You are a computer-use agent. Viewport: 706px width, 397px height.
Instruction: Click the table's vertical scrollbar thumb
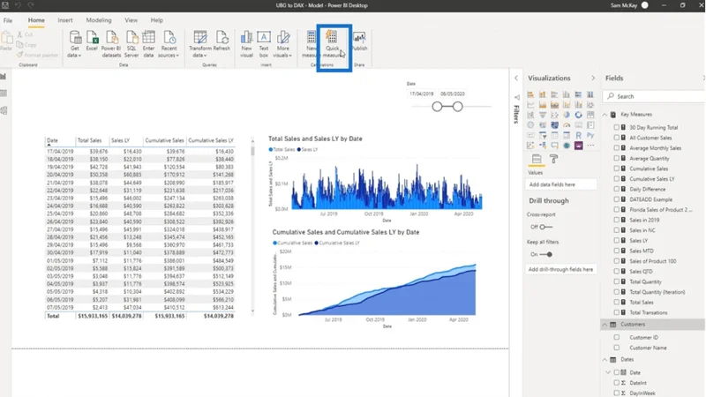(x=252, y=150)
